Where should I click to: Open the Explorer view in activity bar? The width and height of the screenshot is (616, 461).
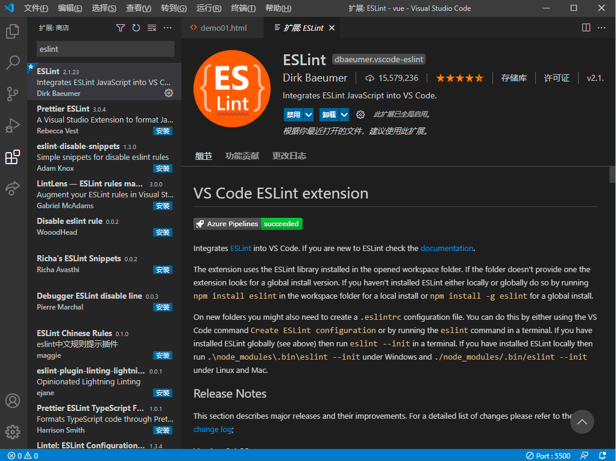(13, 31)
